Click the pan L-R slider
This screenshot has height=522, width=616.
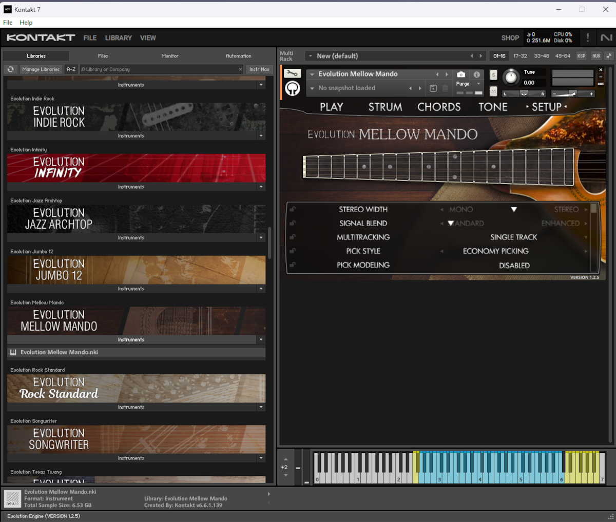pyautogui.click(x=524, y=94)
